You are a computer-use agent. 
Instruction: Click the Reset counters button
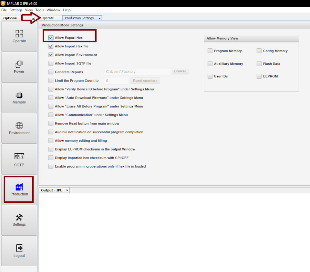click(145, 81)
